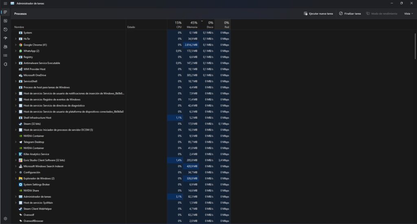Viewport: 417px width, 224px height.
Task: Open the Services sidebar icon
Action: tap(5, 64)
